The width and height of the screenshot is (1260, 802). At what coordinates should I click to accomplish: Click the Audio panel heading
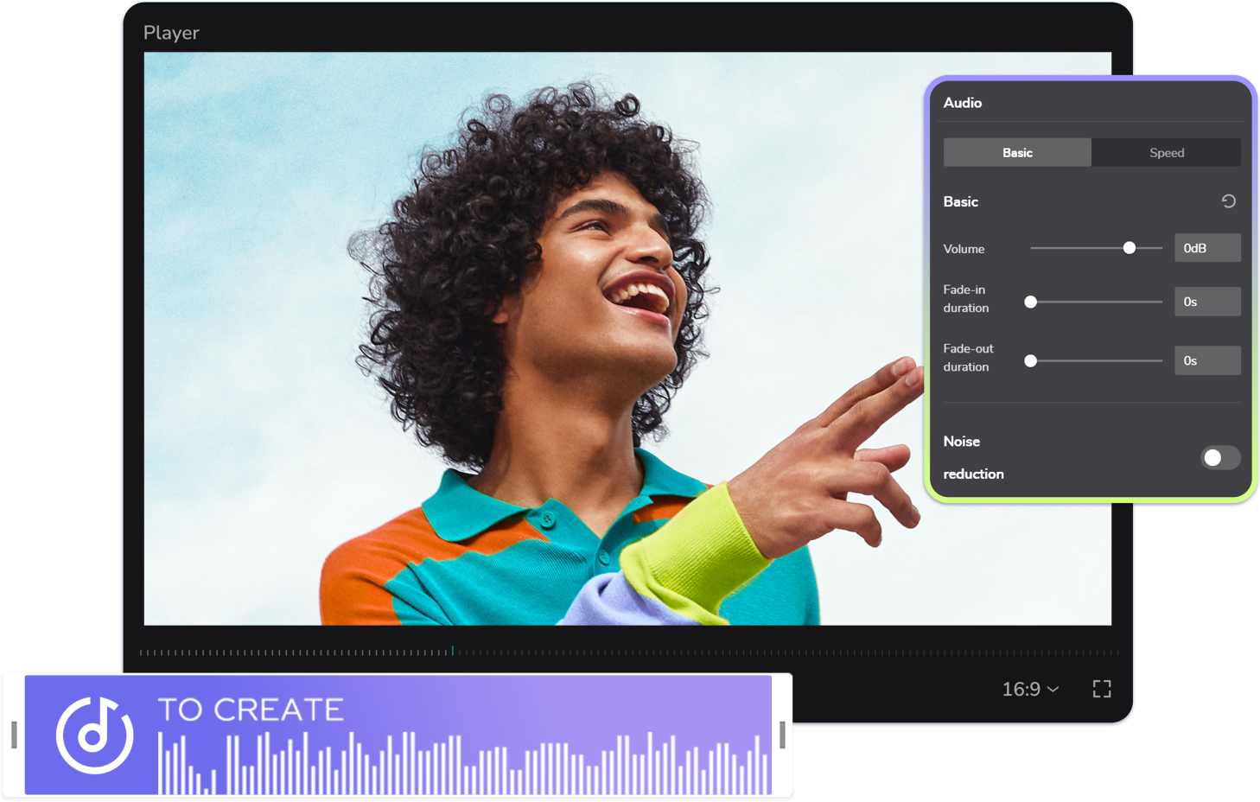pos(962,103)
